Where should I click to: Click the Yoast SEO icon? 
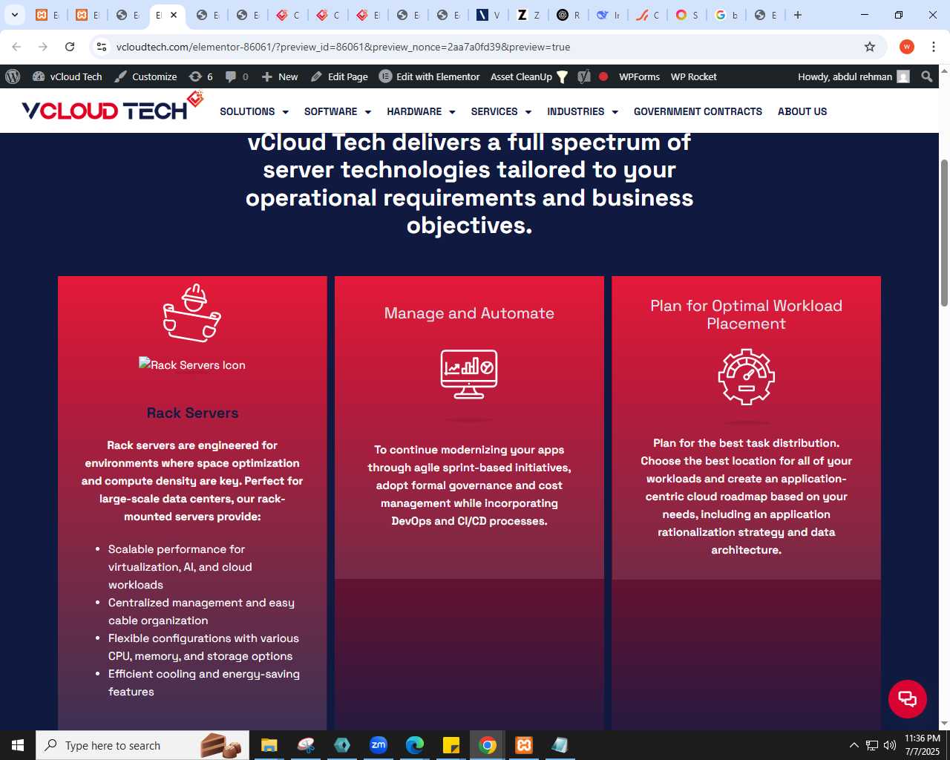(584, 76)
